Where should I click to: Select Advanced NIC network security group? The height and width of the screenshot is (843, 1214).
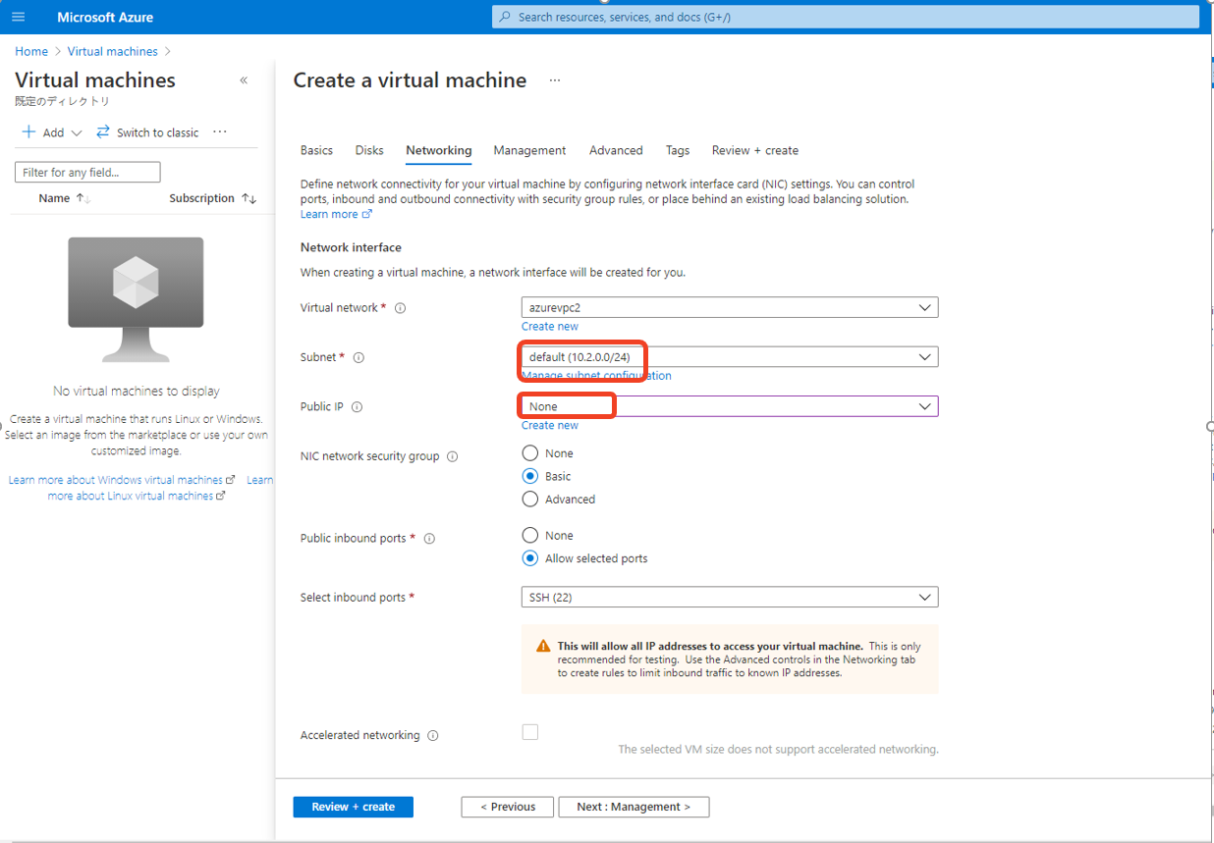[x=530, y=499]
